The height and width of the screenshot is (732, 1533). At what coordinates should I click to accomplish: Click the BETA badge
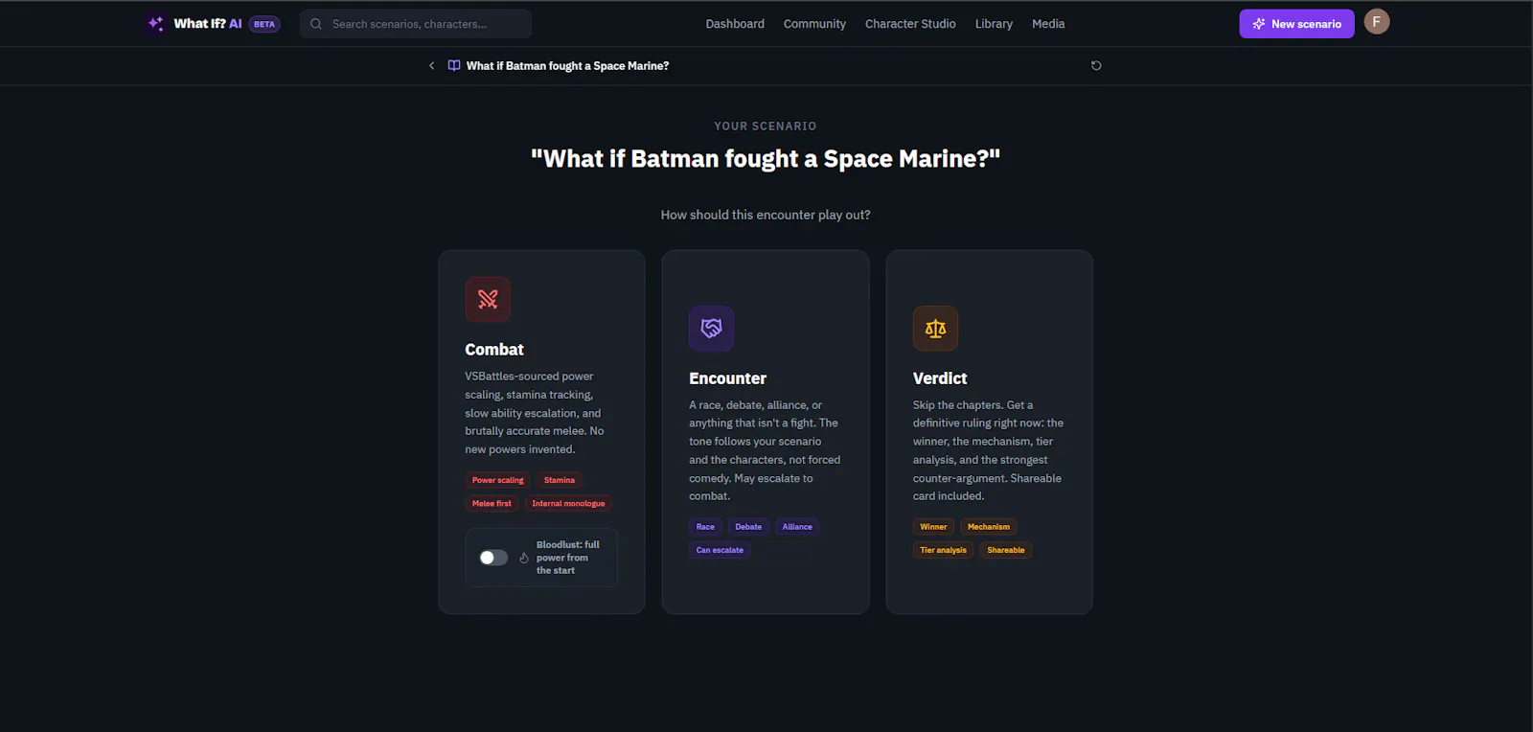(x=264, y=24)
